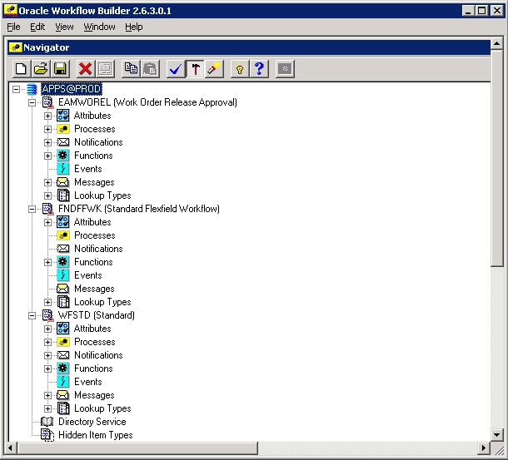
Task: Select EAMWOREL (Work Order Release Approval) label
Action: coord(147,102)
